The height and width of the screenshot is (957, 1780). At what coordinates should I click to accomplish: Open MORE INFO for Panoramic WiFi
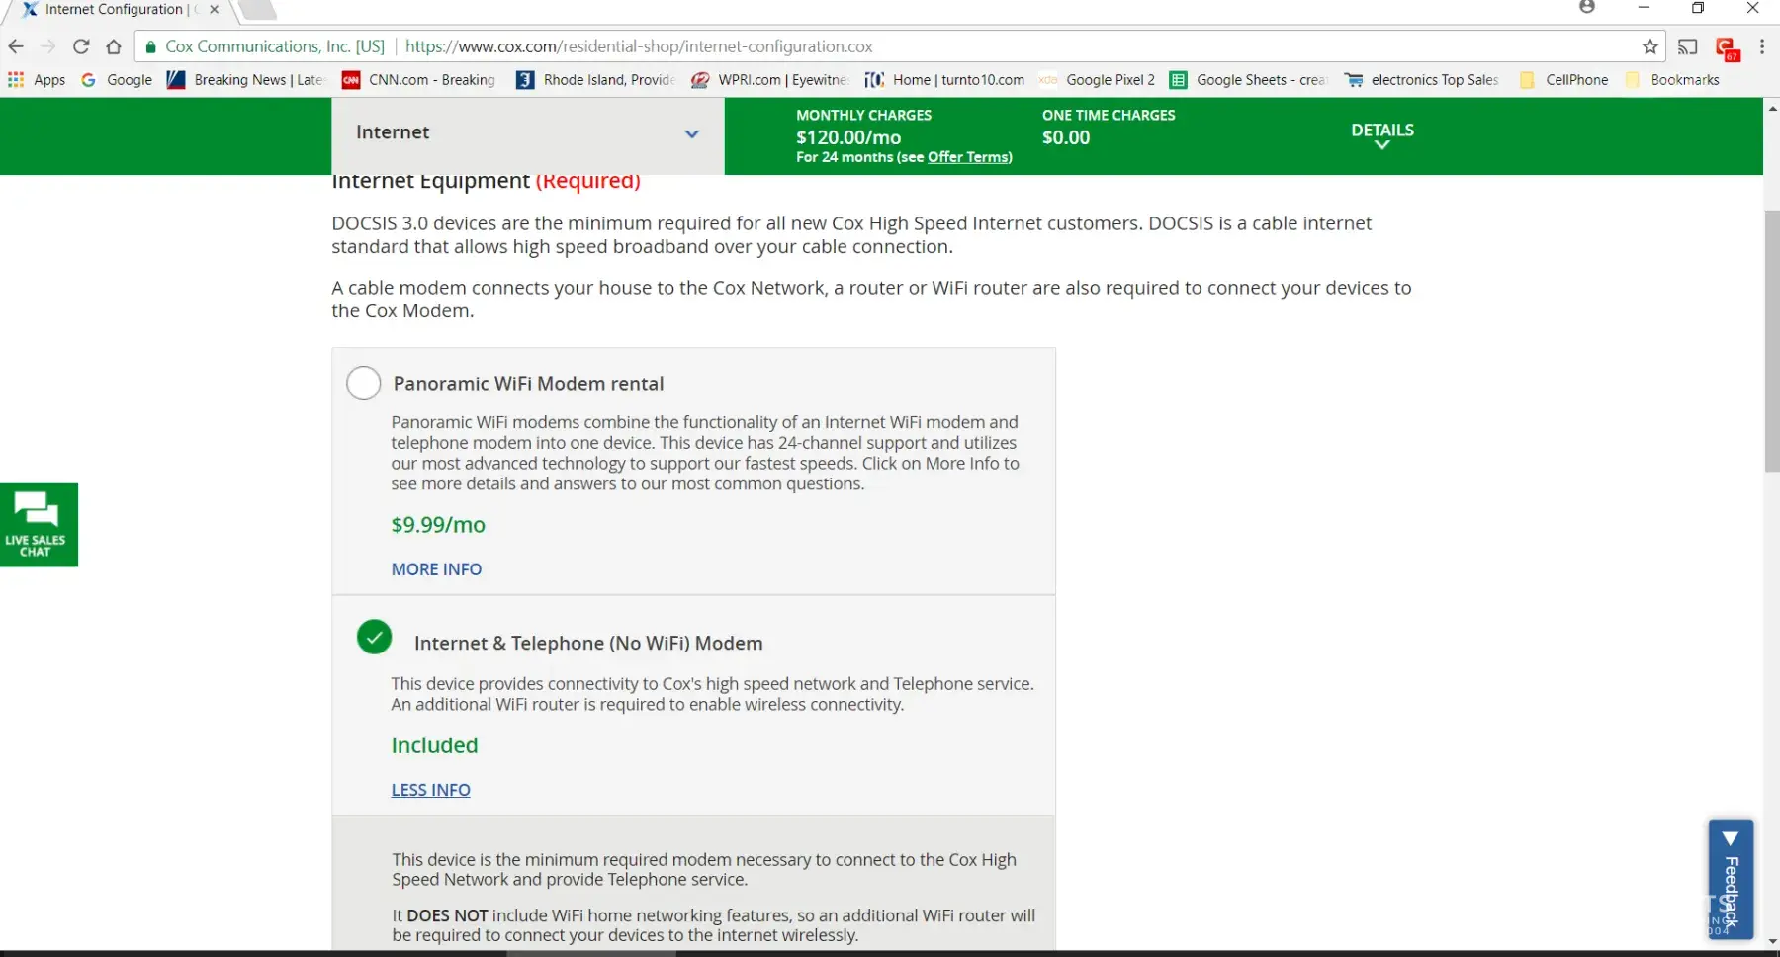pos(436,569)
